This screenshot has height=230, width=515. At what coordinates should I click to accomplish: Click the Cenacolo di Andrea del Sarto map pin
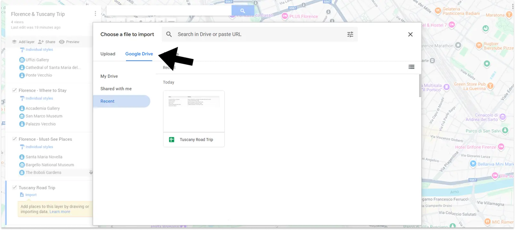[503, 117]
